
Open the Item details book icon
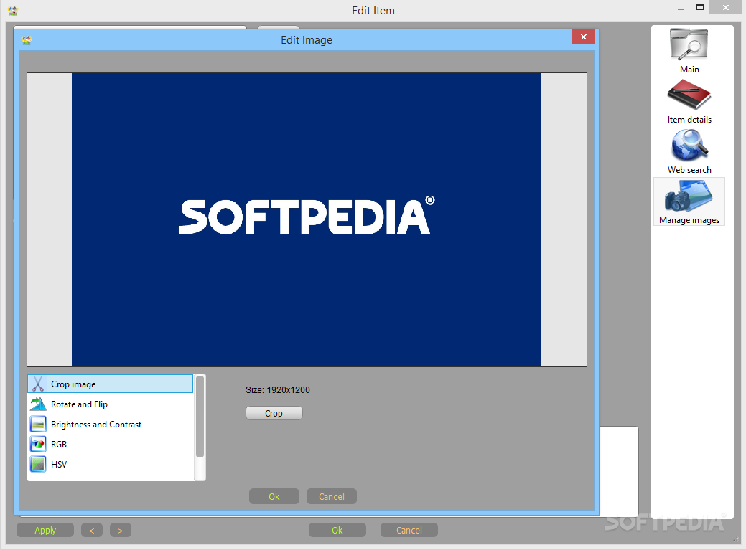(x=689, y=95)
